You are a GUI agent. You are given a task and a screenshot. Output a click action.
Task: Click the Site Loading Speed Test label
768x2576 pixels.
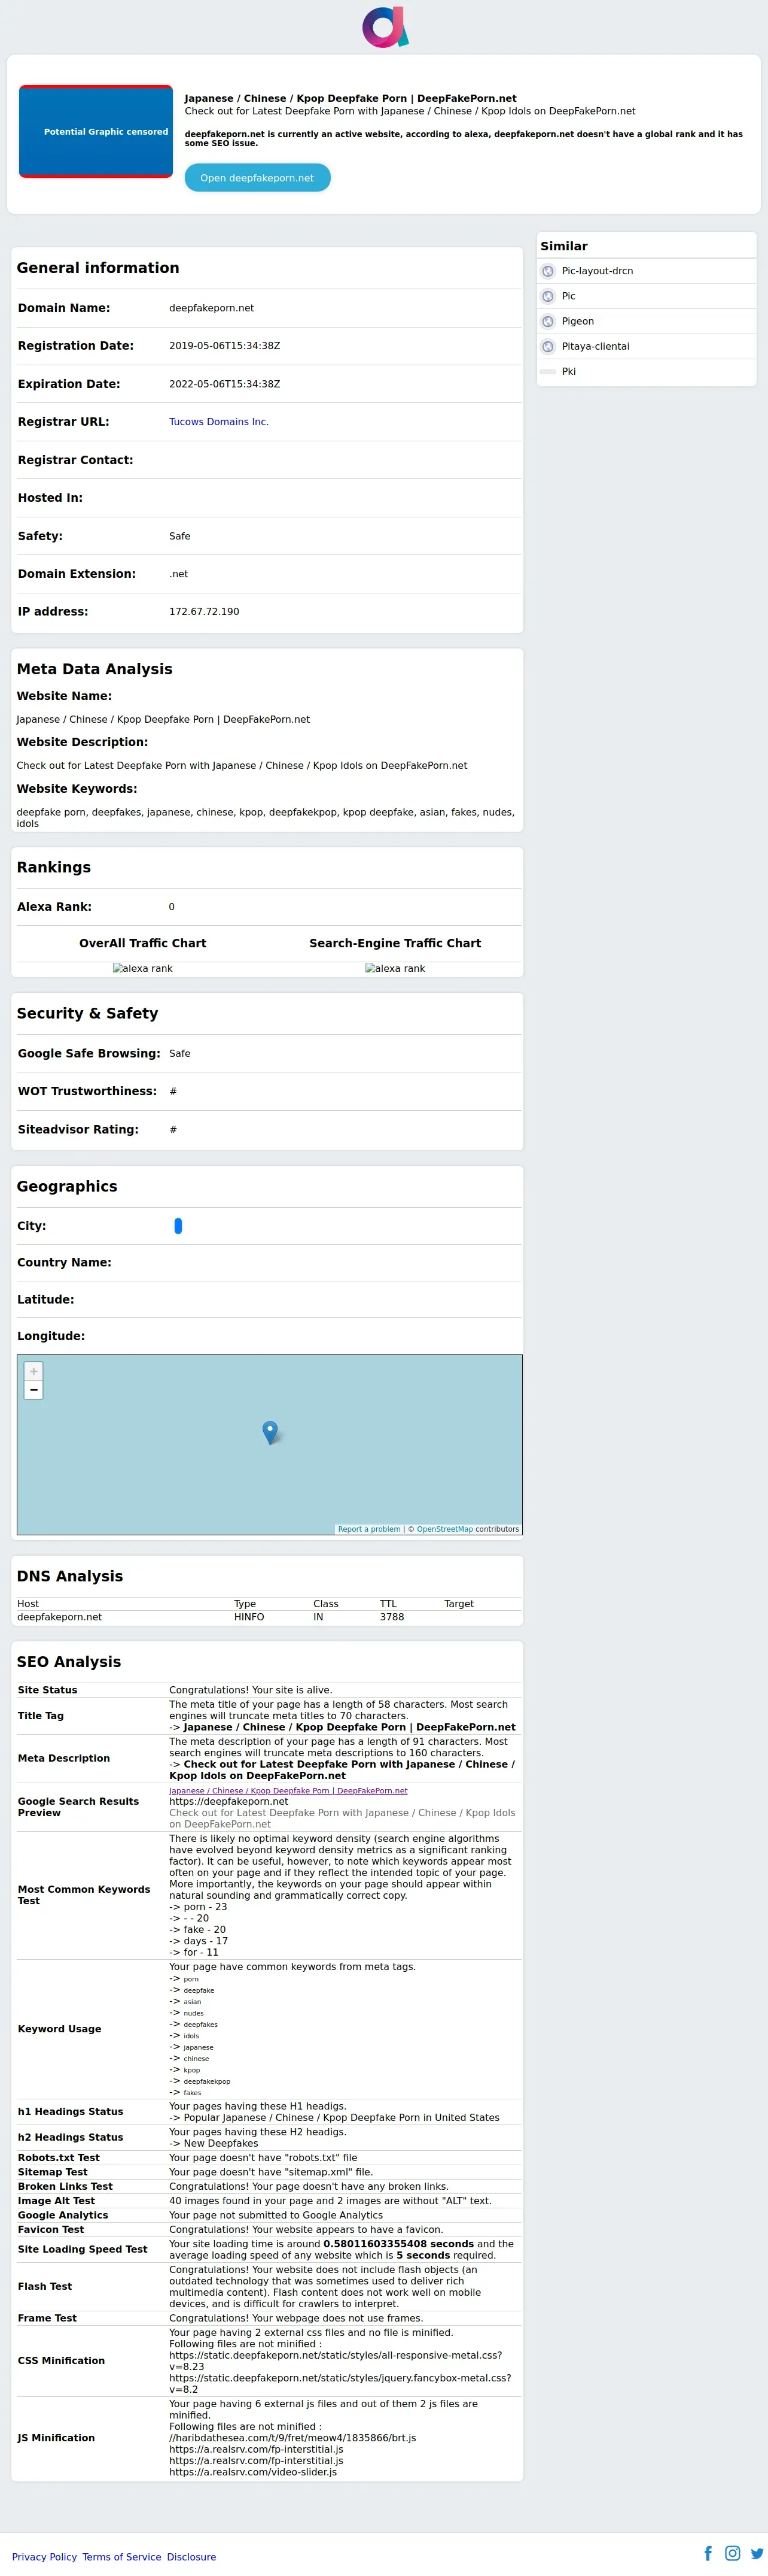82,2249
